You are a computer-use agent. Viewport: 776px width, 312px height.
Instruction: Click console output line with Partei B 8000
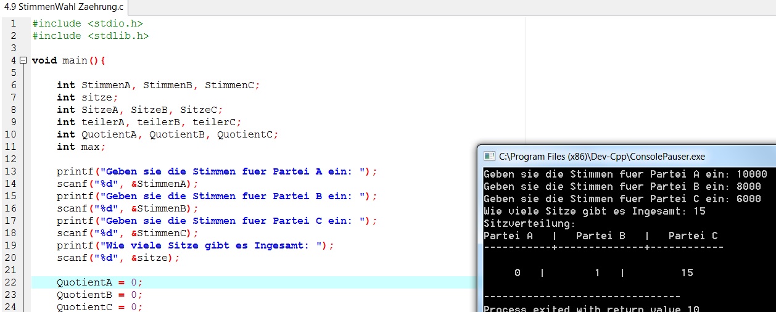tap(622, 186)
